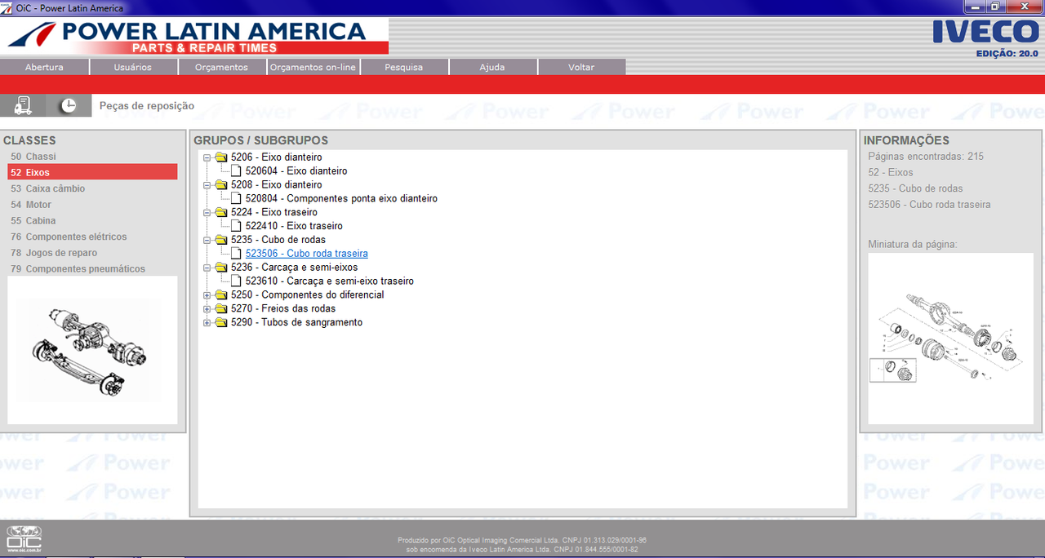Collapse the 5206 Eixo dianteiro group
The width and height of the screenshot is (1045, 558).
[207, 157]
